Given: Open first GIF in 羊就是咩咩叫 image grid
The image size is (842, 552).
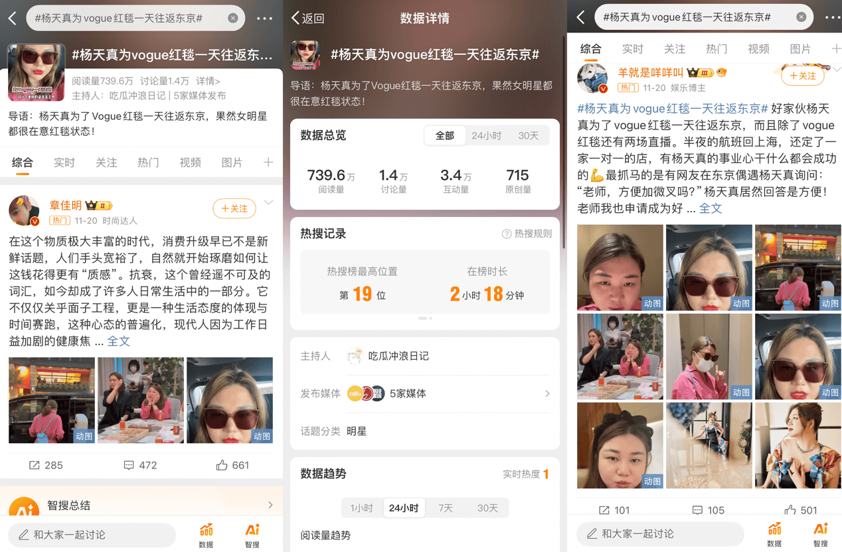Looking at the screenshot, I should pos(620,267).
